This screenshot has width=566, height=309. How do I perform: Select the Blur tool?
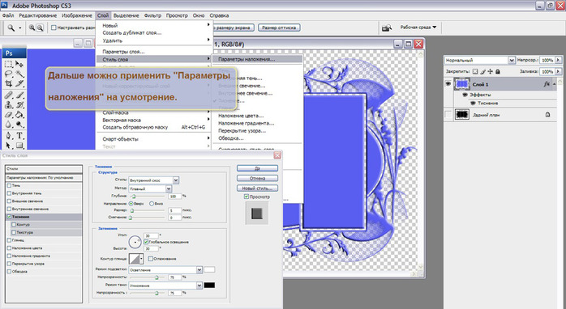tap(8, 125)
